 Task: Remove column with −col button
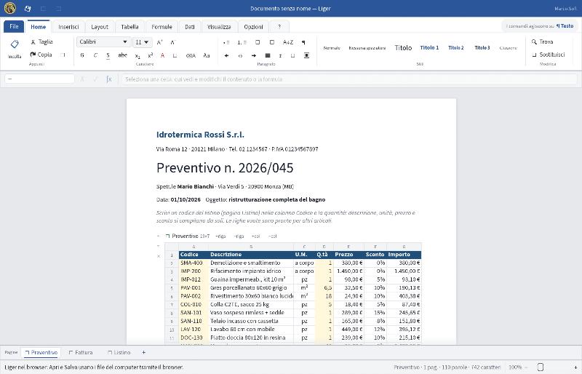[x=272, y=236]
